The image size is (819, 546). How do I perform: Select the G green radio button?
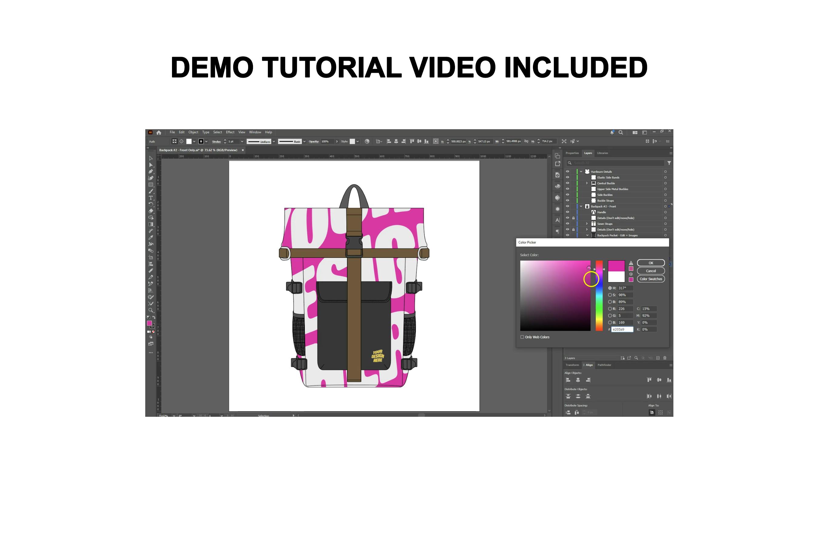click(x=610, y=316)
